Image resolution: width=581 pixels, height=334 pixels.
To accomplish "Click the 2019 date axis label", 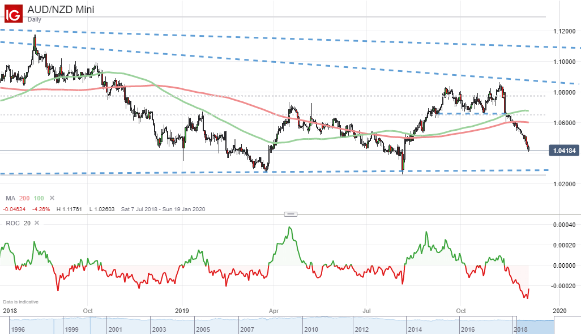I will (182, 311).
